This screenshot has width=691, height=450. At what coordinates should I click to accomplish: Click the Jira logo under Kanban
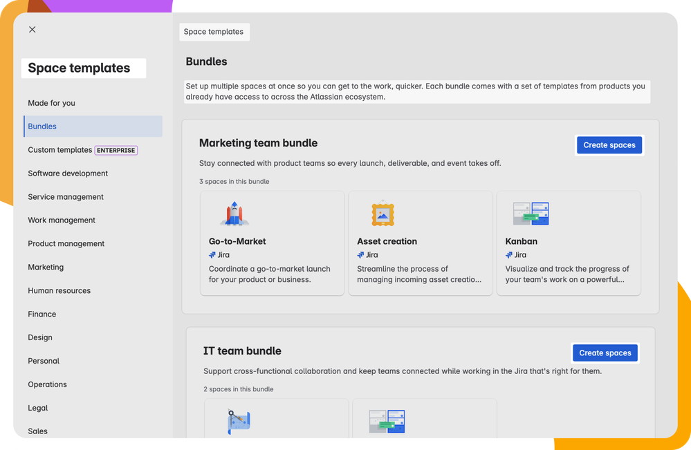tap(509, 255)
